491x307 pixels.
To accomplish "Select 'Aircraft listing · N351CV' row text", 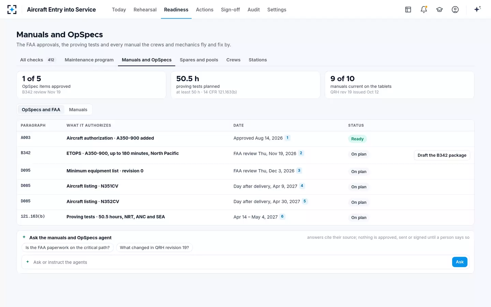I will click(92, 186).
